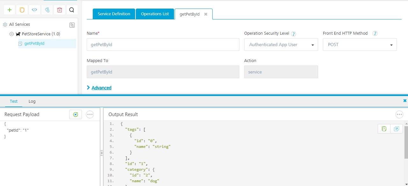408x186 pixels.
Task: Open output result in expanded window
Action: tap(397, 129)
